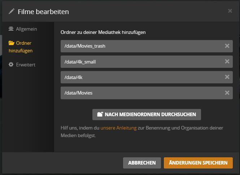The image size is (240, 175).
Task: Save with Änderungen speichern button
Action: coord(198,163)
